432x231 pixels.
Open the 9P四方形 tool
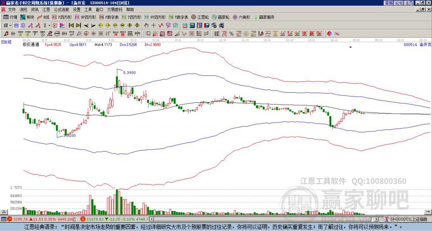pyautogui.click(x=85, y=17)
